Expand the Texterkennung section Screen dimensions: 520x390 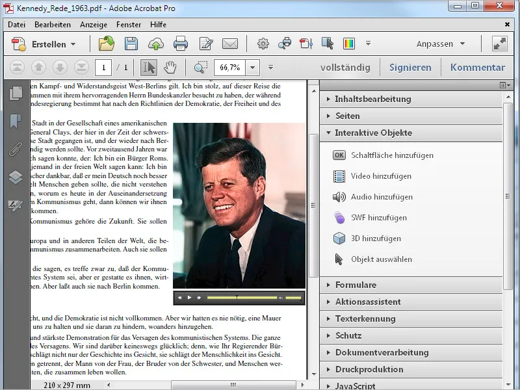[367, 318]
